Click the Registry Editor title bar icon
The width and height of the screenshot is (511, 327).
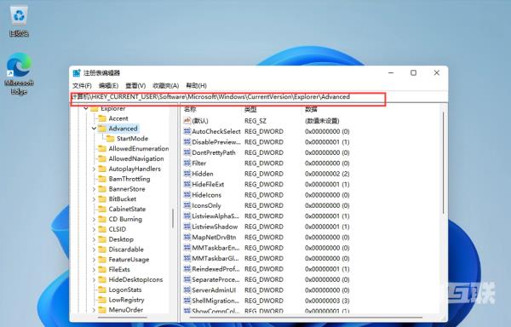click(77, 73)
